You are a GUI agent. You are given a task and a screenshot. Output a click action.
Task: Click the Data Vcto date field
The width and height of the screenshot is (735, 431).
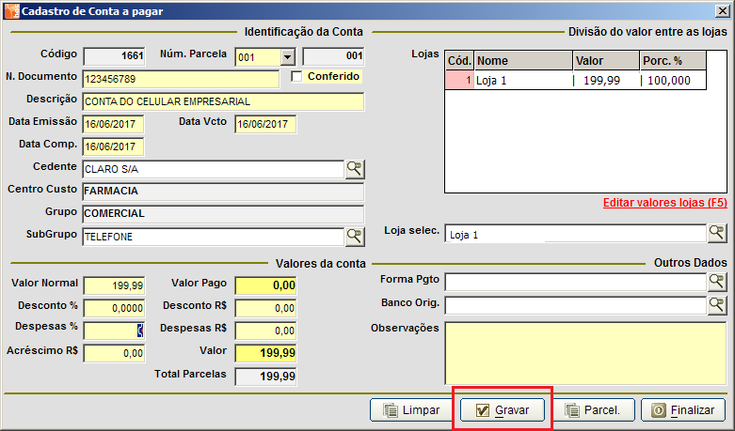(265, 124)
